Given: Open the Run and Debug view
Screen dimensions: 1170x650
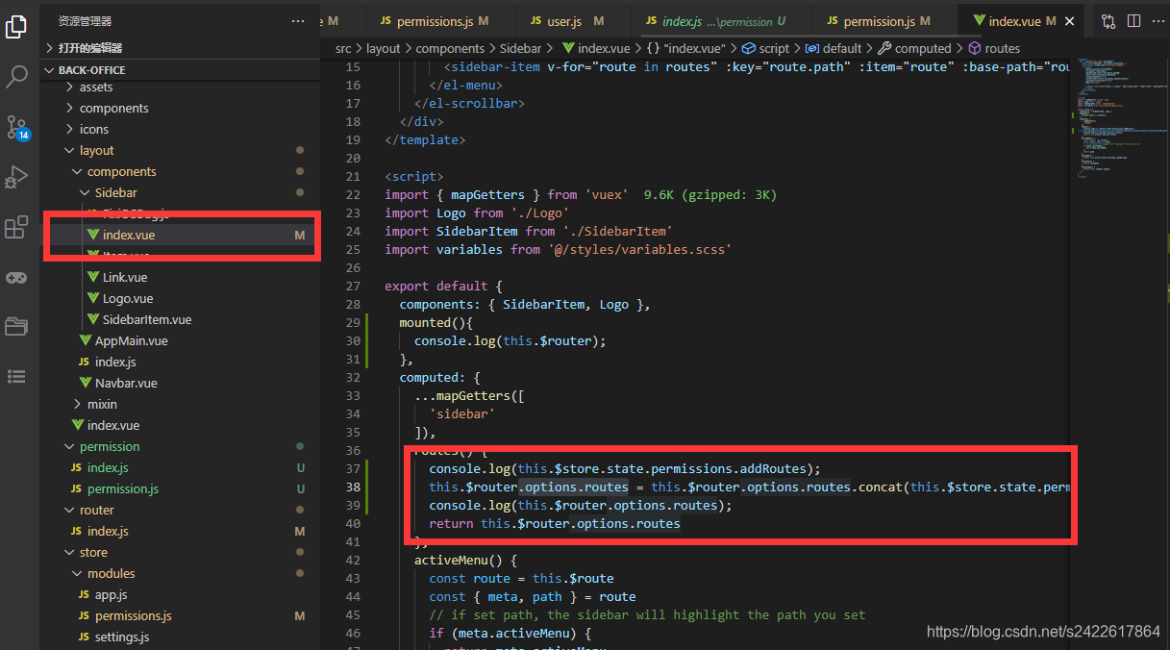Looking at the screenshot, I should point(16,178).
